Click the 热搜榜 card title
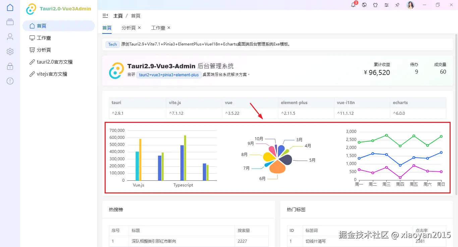 [116, 210]
